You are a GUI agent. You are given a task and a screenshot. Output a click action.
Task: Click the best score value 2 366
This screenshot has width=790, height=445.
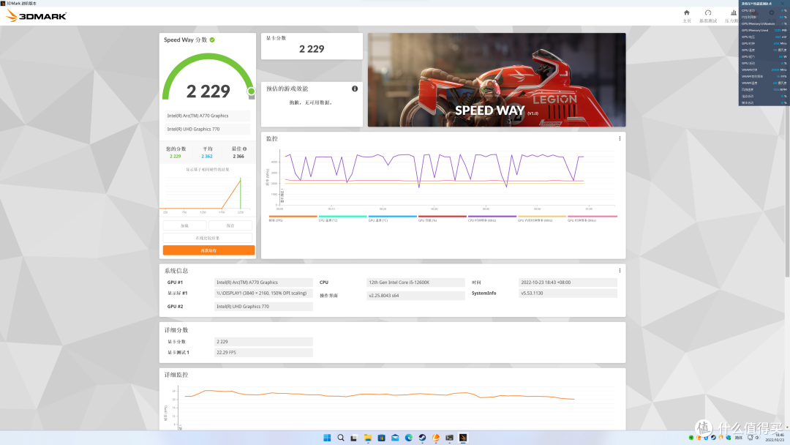[238, 156]
